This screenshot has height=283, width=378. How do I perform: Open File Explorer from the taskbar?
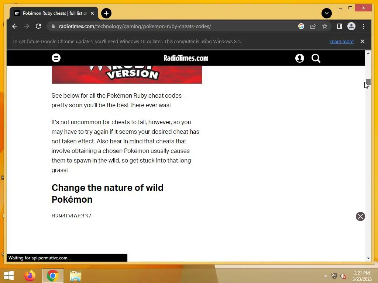click(x=75, y=276)
